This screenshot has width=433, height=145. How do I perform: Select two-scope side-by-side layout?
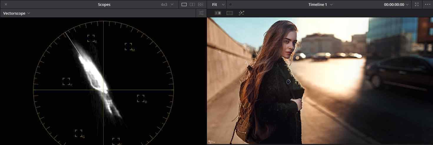click(192, 4)
